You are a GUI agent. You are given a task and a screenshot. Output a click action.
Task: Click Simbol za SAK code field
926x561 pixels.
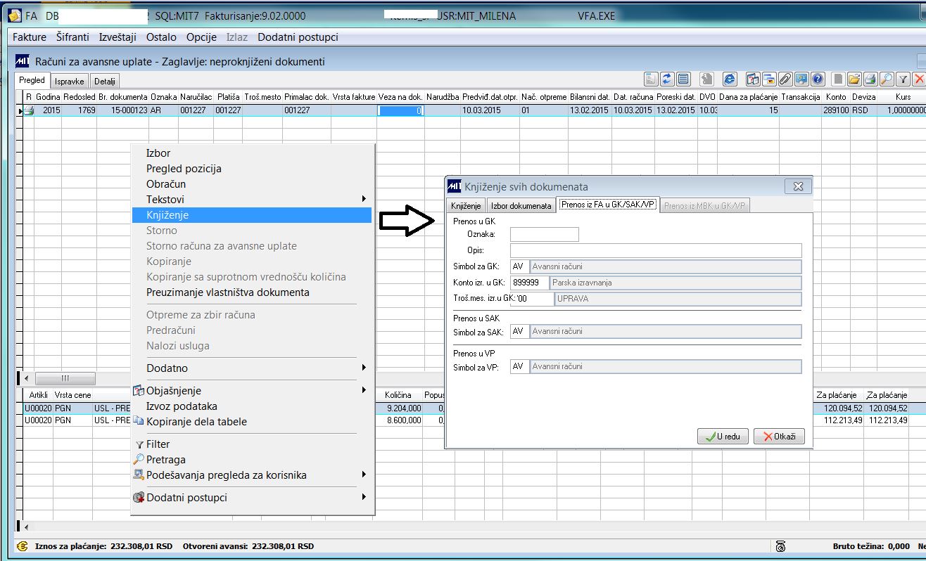[x=519, y=332]
